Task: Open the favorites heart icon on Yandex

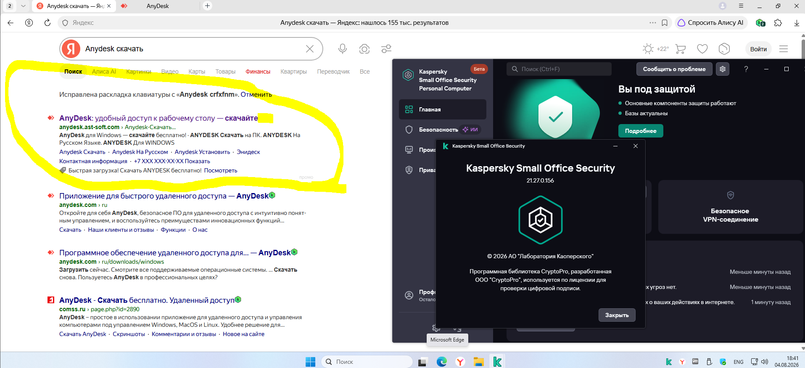Action: click(702, 49)
